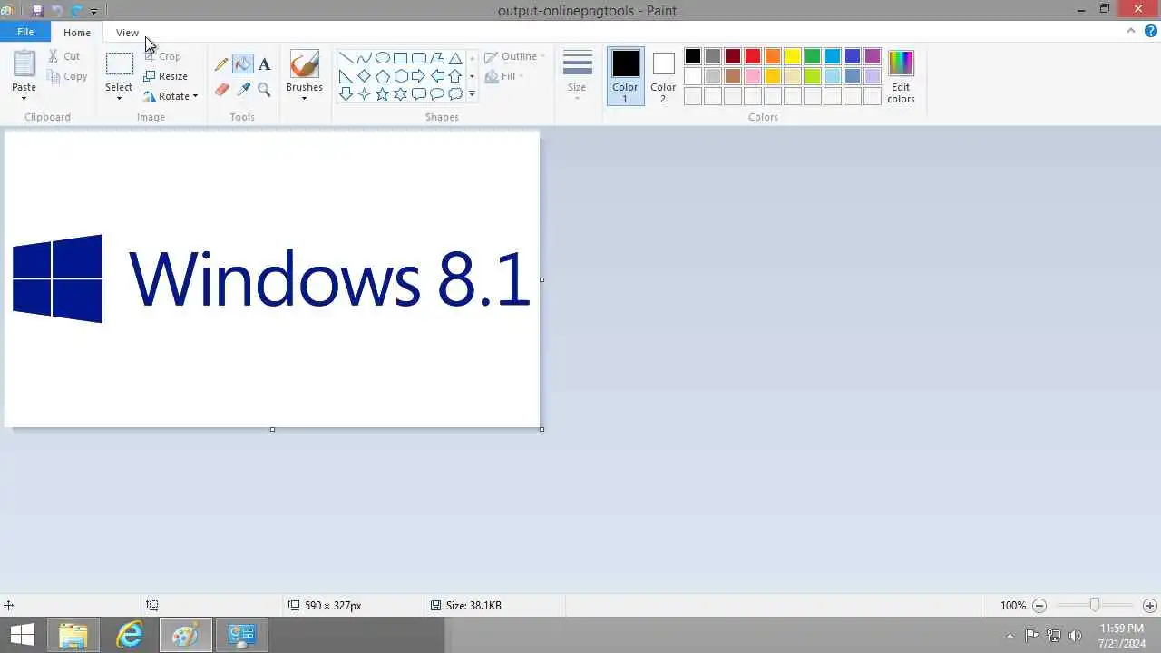1161x653 pixels.
Task: Choose the Curve shape
Action: tap(364, 58)
